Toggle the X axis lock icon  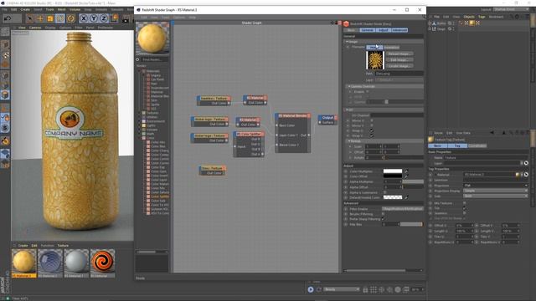click(84, 18)
